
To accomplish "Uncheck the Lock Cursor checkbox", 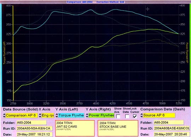I will [135, 116].
